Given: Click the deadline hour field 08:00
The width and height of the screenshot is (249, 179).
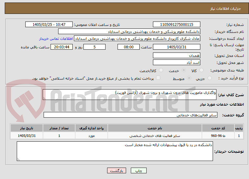Looking at the screenshot, I should pyautogui.click(x=129, y=47).
